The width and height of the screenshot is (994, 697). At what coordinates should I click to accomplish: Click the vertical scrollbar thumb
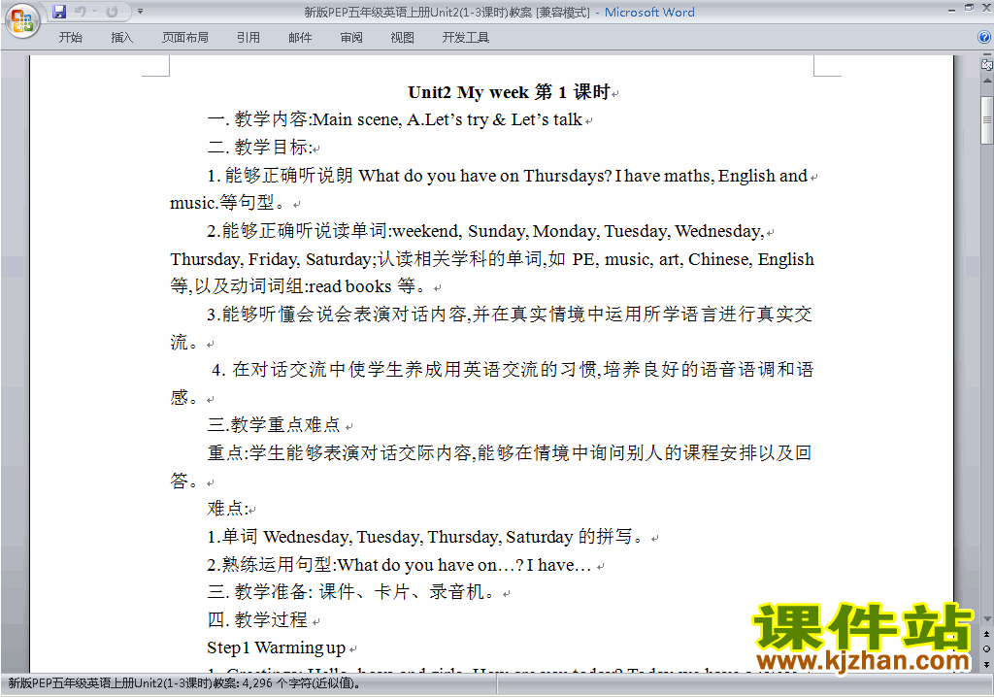(x=987, y=119)
